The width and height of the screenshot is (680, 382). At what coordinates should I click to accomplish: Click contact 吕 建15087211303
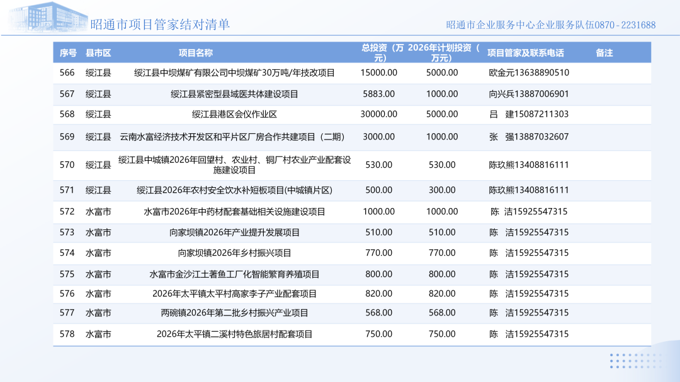point(529,114)
